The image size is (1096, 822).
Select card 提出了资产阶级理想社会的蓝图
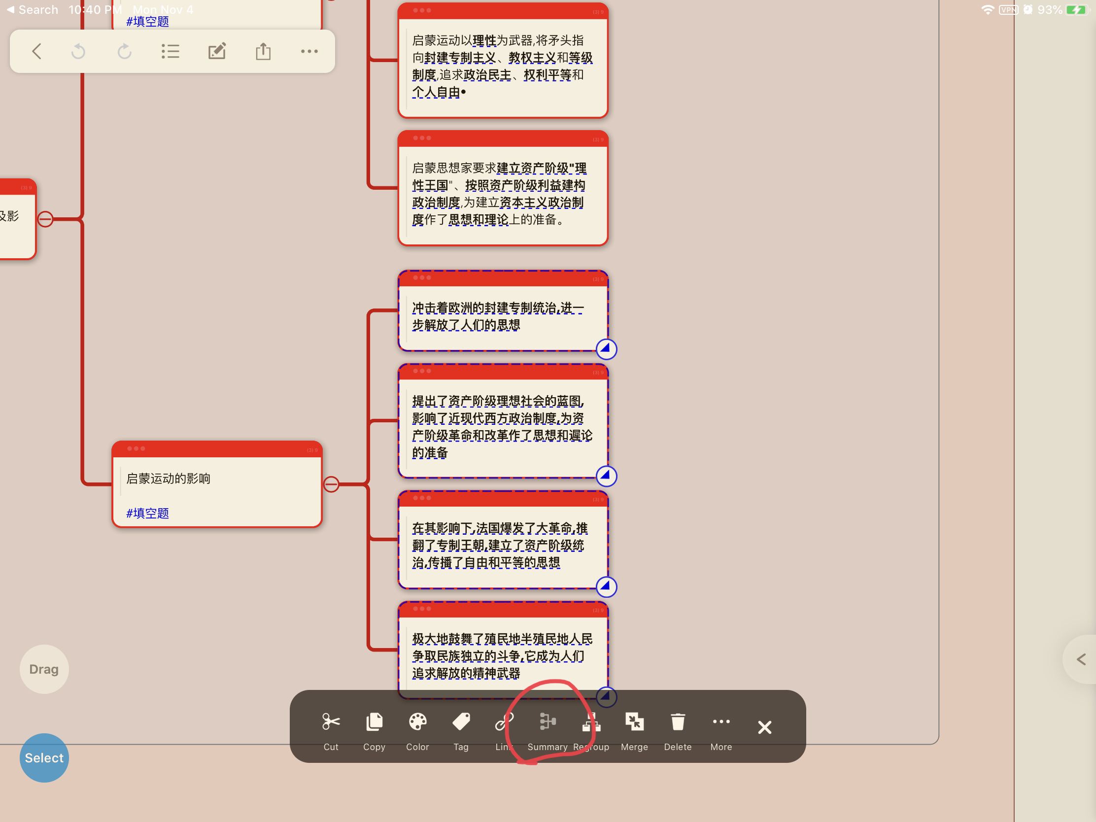[503, 421]
